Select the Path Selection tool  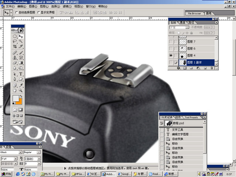[15, 74]
